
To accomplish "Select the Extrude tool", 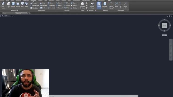I will (13, 5).
